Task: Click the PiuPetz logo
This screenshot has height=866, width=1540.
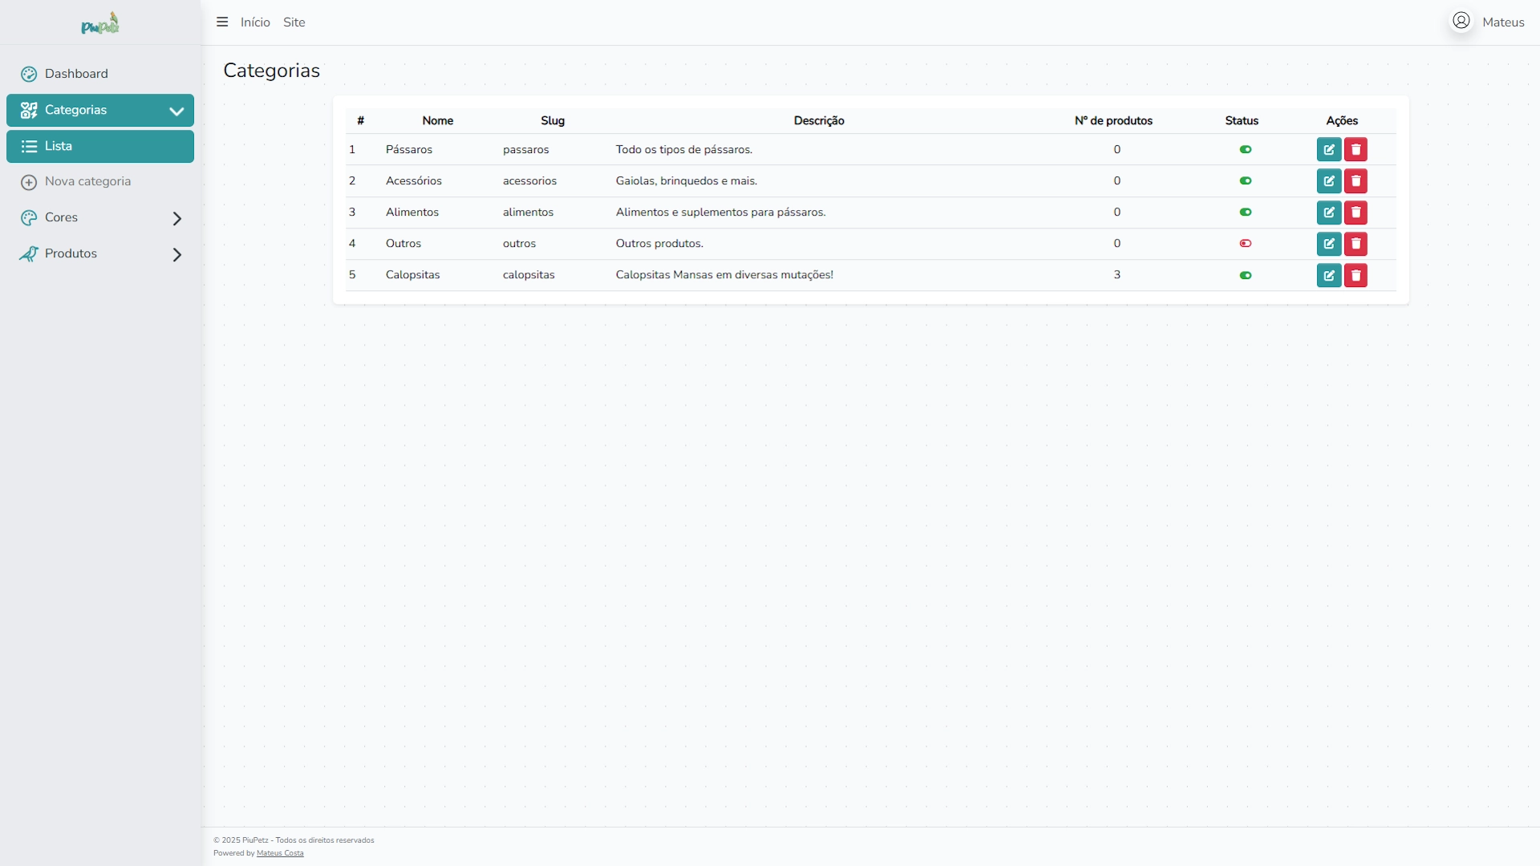Action: (x=100, y=23)
